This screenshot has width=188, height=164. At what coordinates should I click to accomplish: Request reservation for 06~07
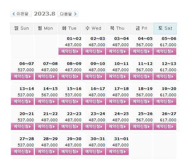click(22, 76)
